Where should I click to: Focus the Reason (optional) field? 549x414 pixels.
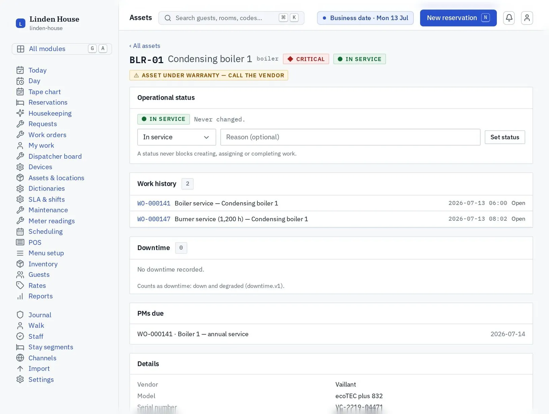[x=350, y=137]
